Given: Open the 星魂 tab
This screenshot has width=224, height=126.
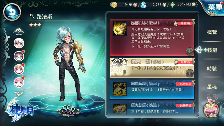Looking at the screenshot, I should pyautogui.click(x=212, y=87).
